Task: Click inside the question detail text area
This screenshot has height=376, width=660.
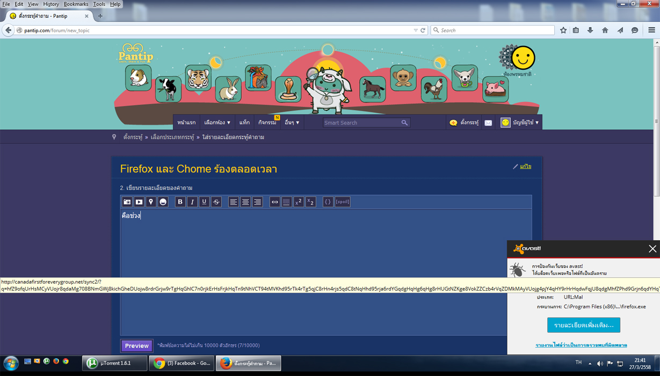Action: 326,271
